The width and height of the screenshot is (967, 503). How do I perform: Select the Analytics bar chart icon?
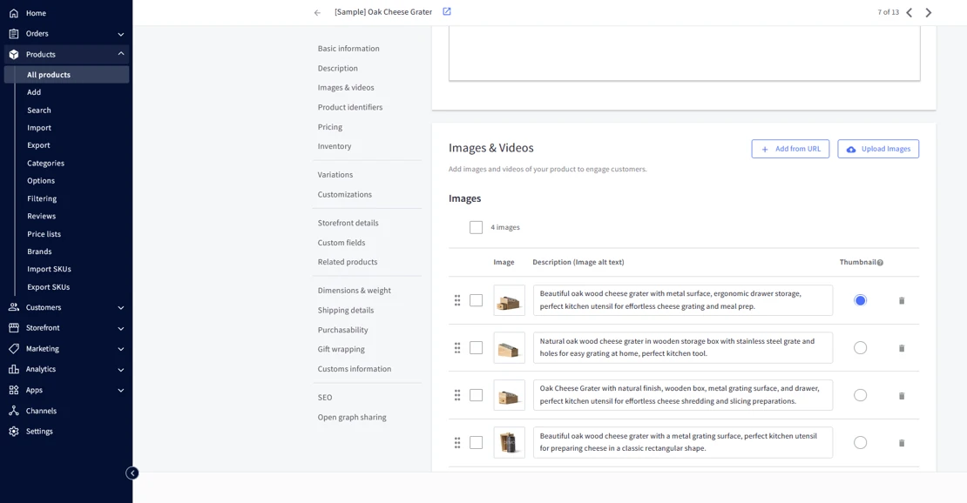tap(12, 369)
